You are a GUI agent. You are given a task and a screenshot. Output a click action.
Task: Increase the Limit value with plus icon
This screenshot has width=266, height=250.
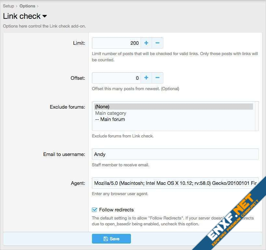[x=146, y=43]
